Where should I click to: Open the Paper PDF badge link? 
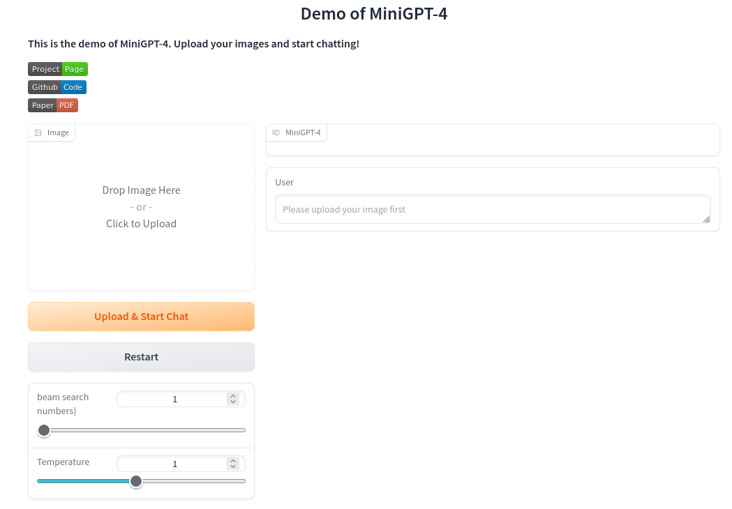coord(53,105)
